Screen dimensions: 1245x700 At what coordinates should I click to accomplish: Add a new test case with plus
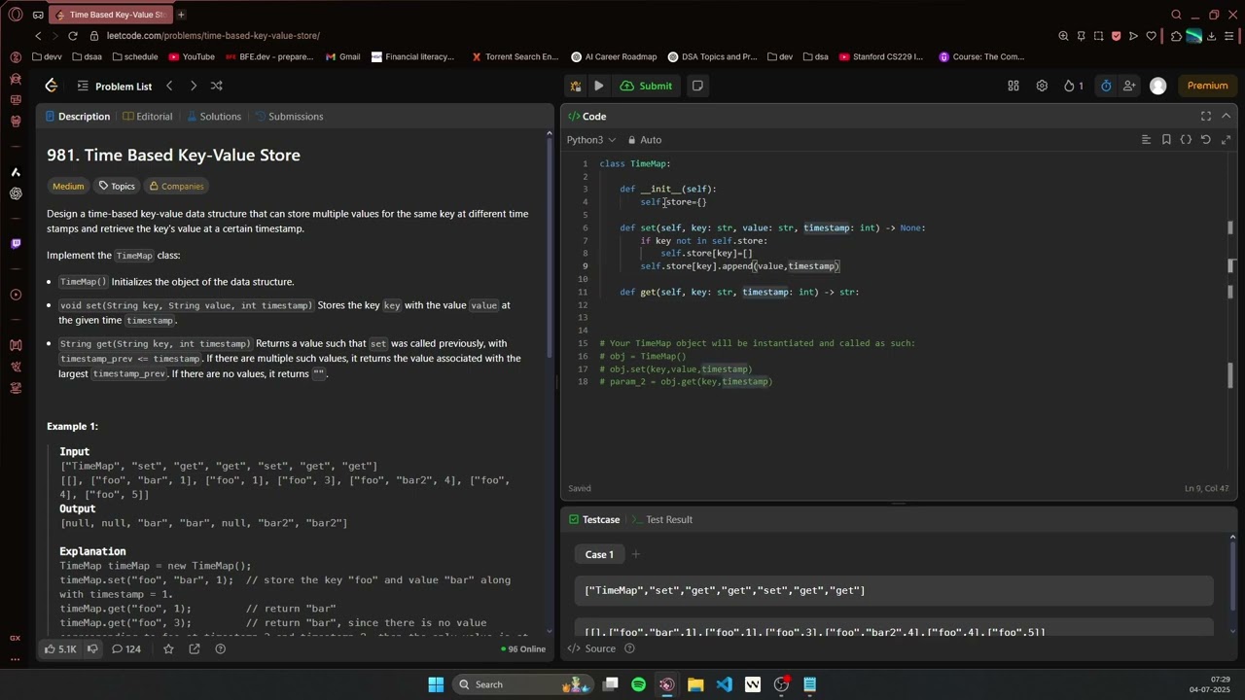pos(635,554)
